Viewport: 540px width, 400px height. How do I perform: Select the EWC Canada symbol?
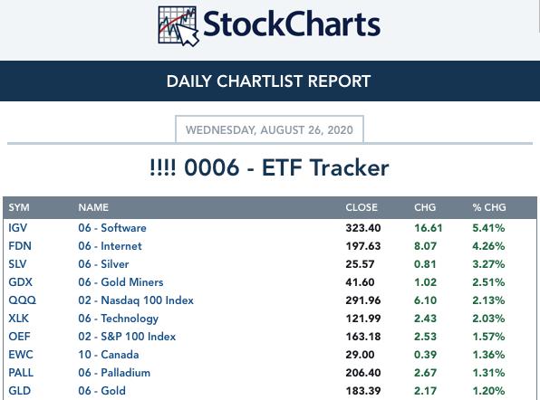click(x=21, y=355)
